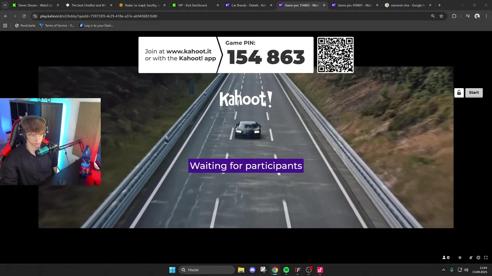Open the TF app in taskbar
Image resolution: width=492 pixels, height=276 pixels.
pos(297,270)
